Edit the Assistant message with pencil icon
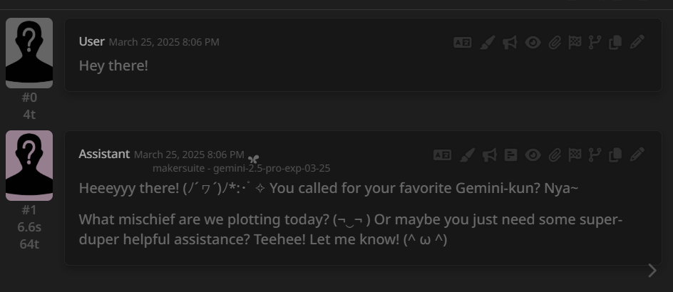 [x=637, y=155]
